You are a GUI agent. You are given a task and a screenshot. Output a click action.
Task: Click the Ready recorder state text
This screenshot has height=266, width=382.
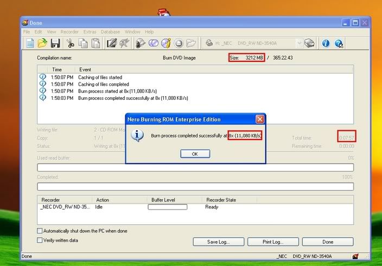pos(212,207)
